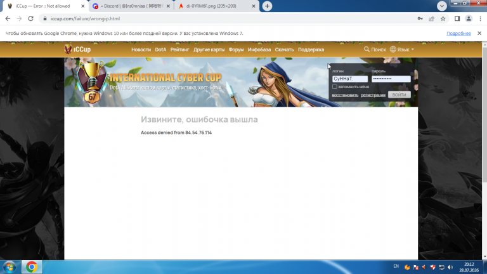Click the войти login button
Image resolution: width=487 pixels, height=274 pixels.
click(399, 95)
